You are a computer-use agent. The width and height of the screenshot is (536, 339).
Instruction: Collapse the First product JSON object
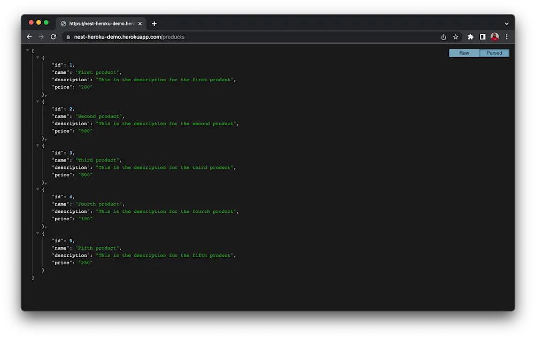coord(37,57)
